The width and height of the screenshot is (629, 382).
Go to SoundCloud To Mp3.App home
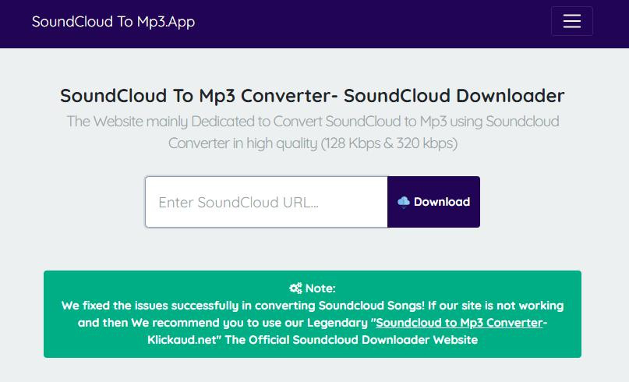[x=113, y=21]
